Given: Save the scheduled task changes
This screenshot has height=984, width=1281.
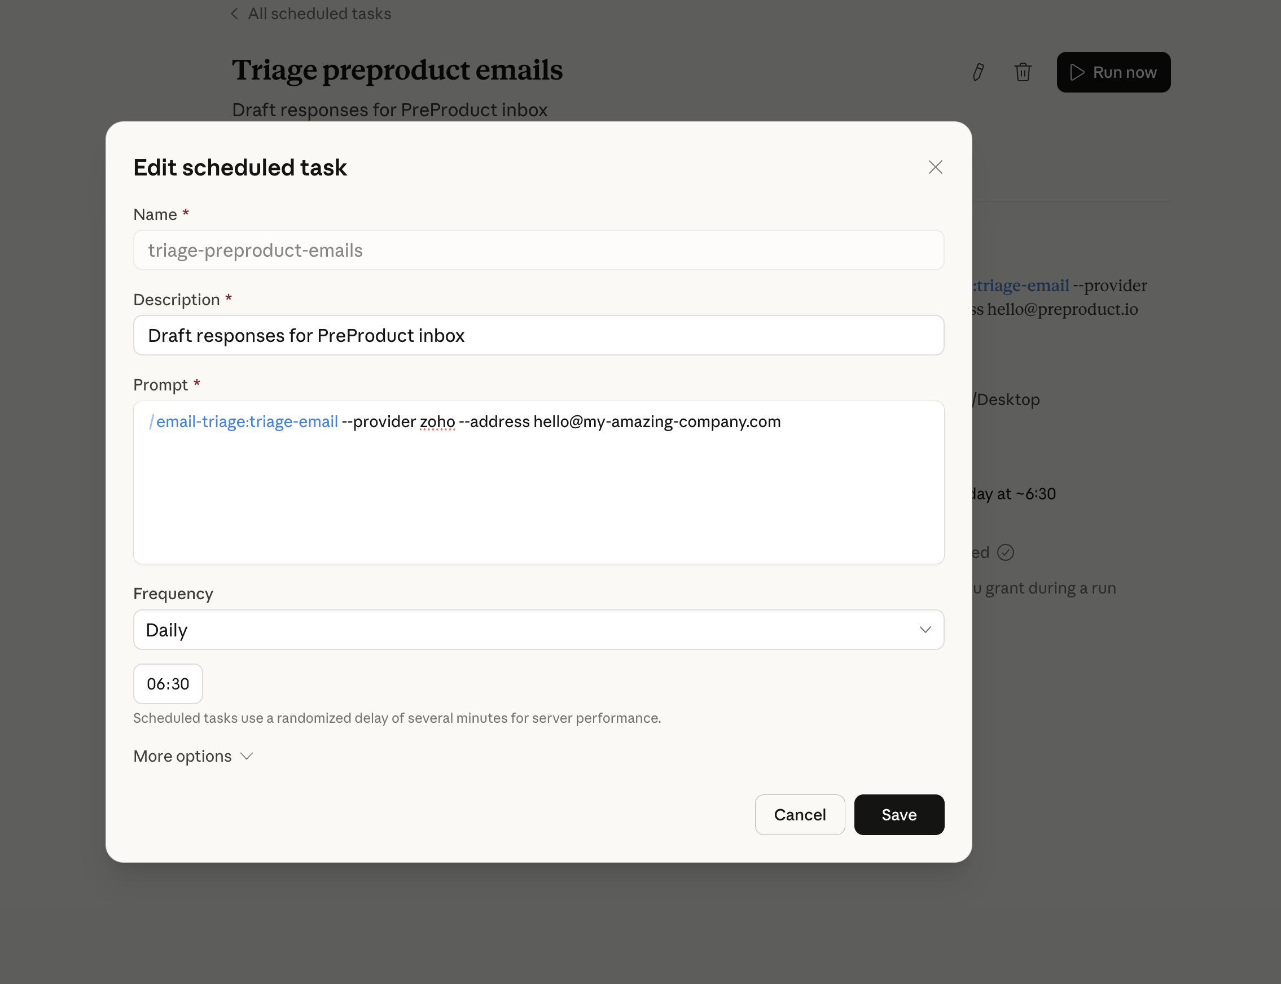Looking at the screenshot, I should 898,814.
